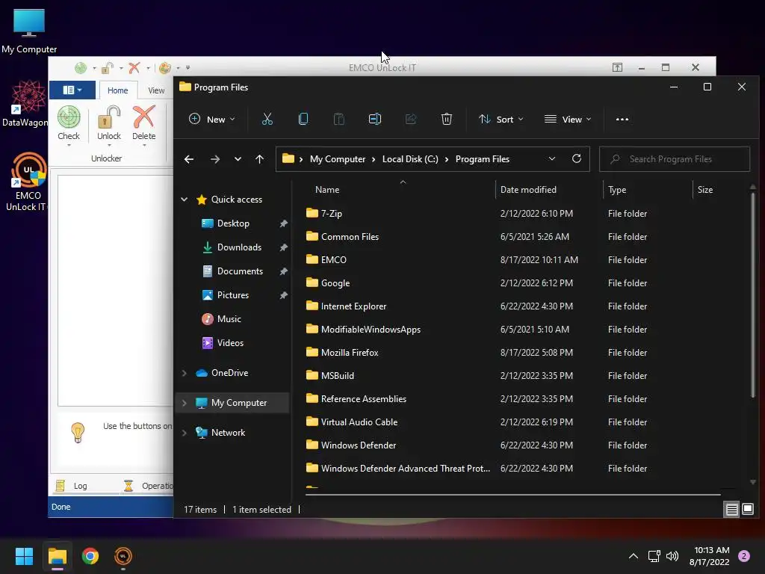Screen dimensions: 765x574
Task: Click the Rename icon in Explorer toolbar
Action: (375, 119)
